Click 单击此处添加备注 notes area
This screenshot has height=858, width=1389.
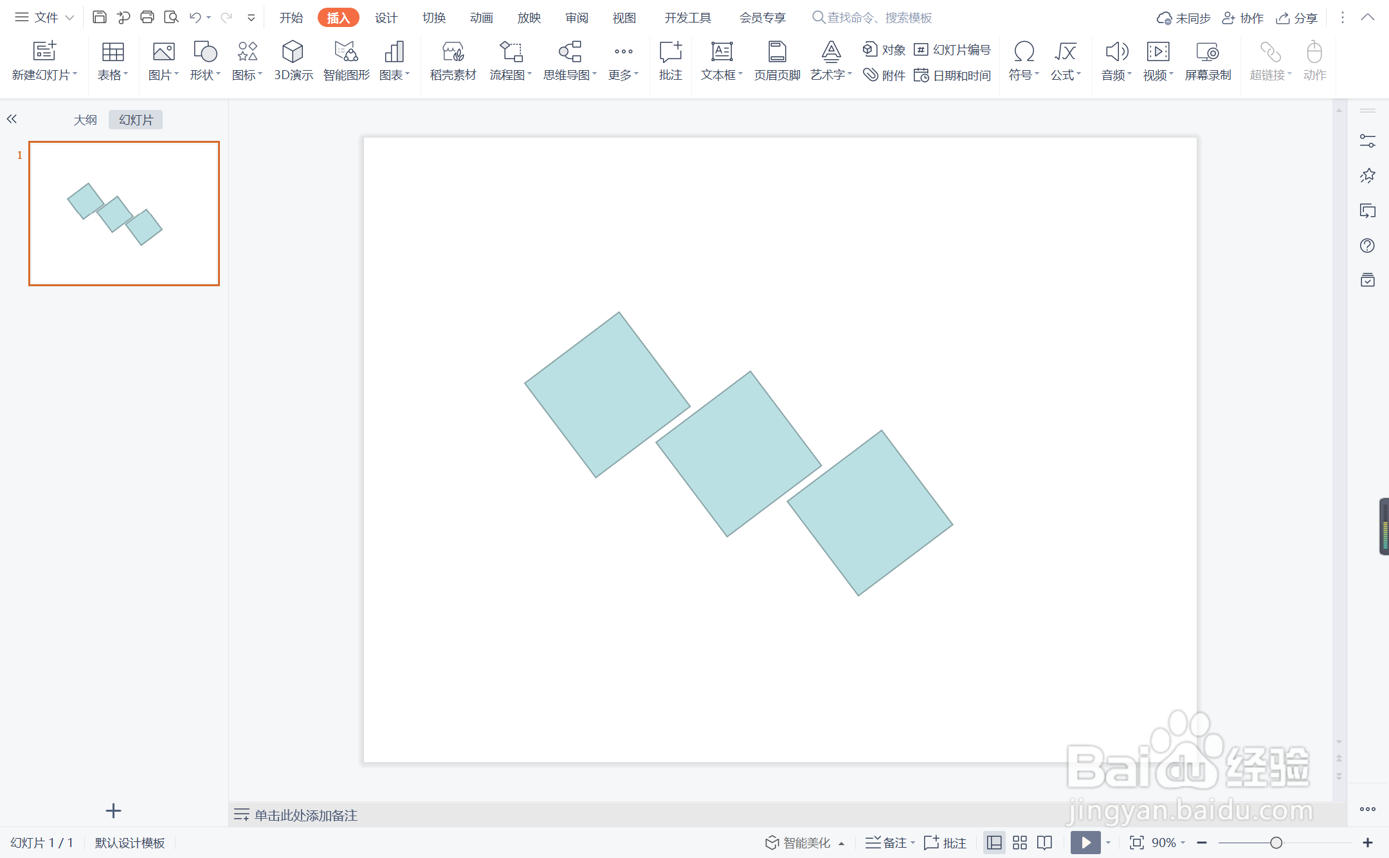pyautogui.click(x=306, y=815)
